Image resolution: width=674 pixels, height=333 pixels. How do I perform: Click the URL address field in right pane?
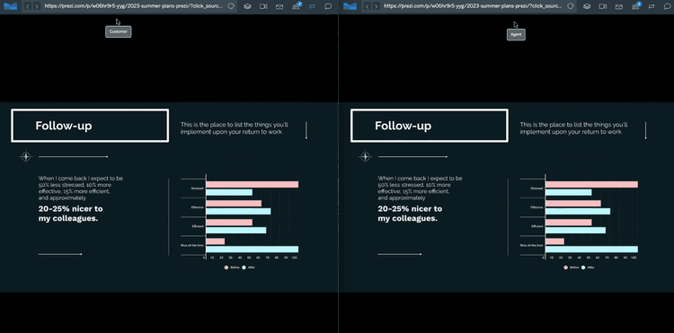coord(474,6)
